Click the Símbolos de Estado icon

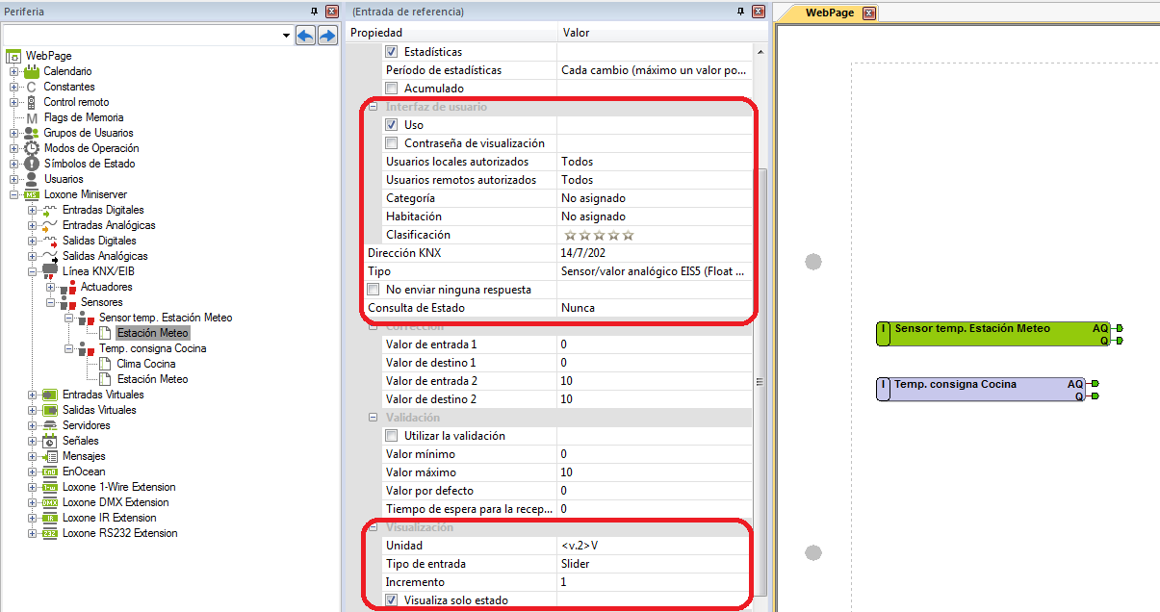pyautogui.click(x=32, y=164)
